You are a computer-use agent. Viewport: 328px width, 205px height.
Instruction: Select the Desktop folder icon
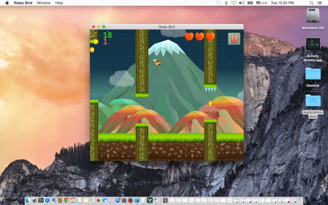click(313, 74)
